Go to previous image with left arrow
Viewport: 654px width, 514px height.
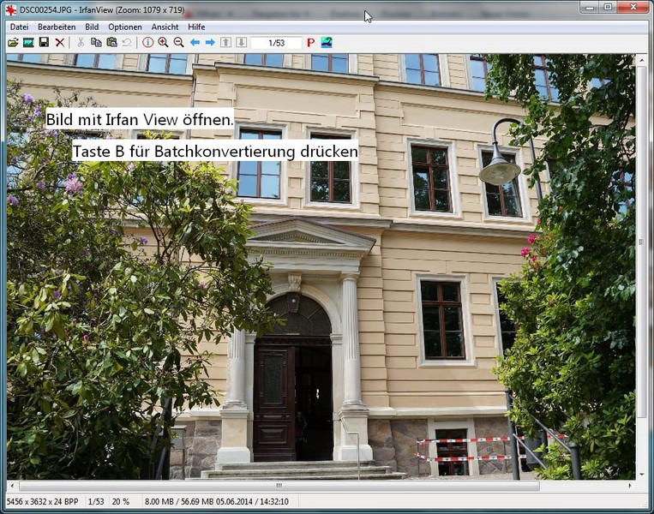[195, 42]
